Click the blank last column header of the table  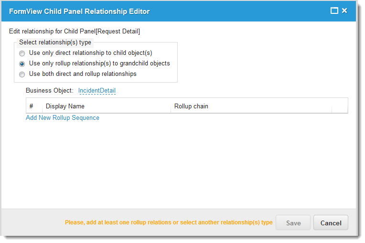pyautogui.click(x=339, y=106)
